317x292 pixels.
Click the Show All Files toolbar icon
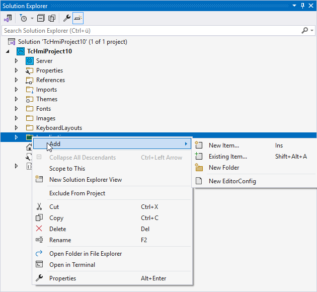[x=52, y=19]
